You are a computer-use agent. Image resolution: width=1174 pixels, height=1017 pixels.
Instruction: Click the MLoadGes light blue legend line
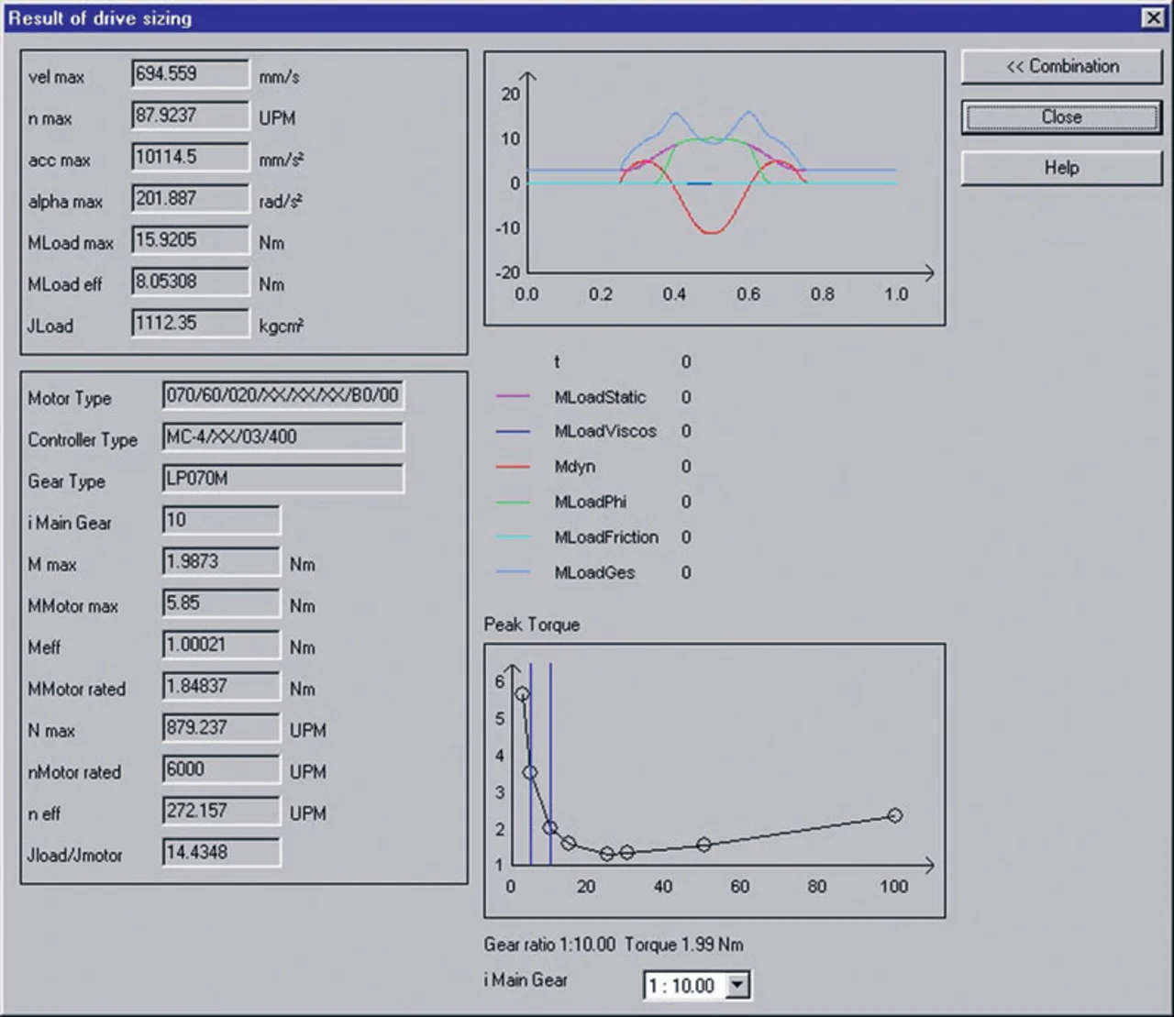click(x=513, y=572)
